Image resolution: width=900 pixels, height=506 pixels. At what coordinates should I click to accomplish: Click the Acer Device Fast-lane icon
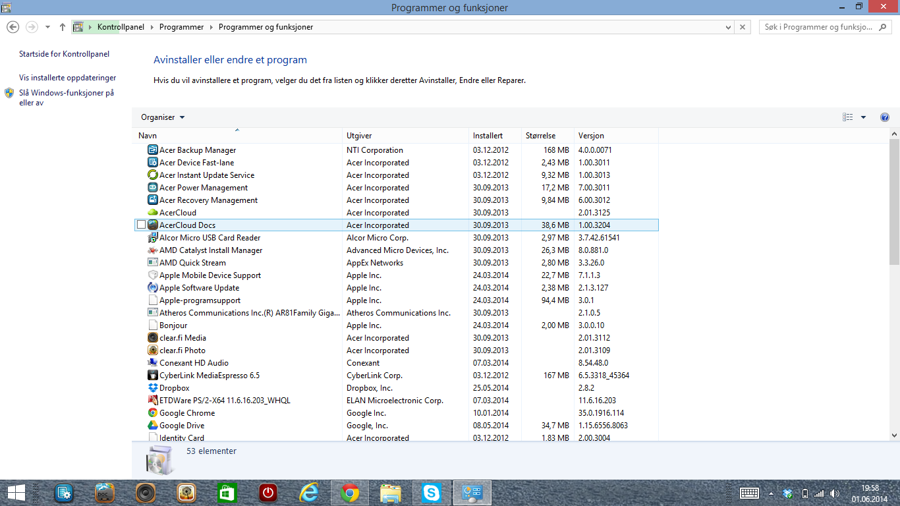point(153,163)
